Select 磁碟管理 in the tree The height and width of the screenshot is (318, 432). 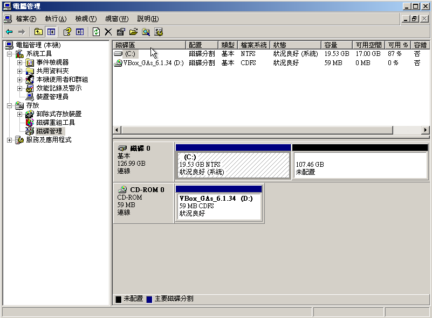pyautogui.click(x=49, y=131)
